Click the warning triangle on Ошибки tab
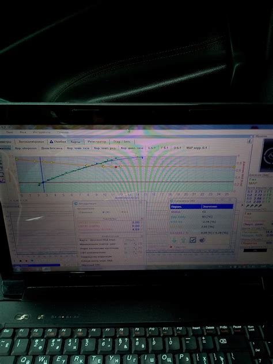This screenshot has height=364, width=273. click(x=51, y=142)
